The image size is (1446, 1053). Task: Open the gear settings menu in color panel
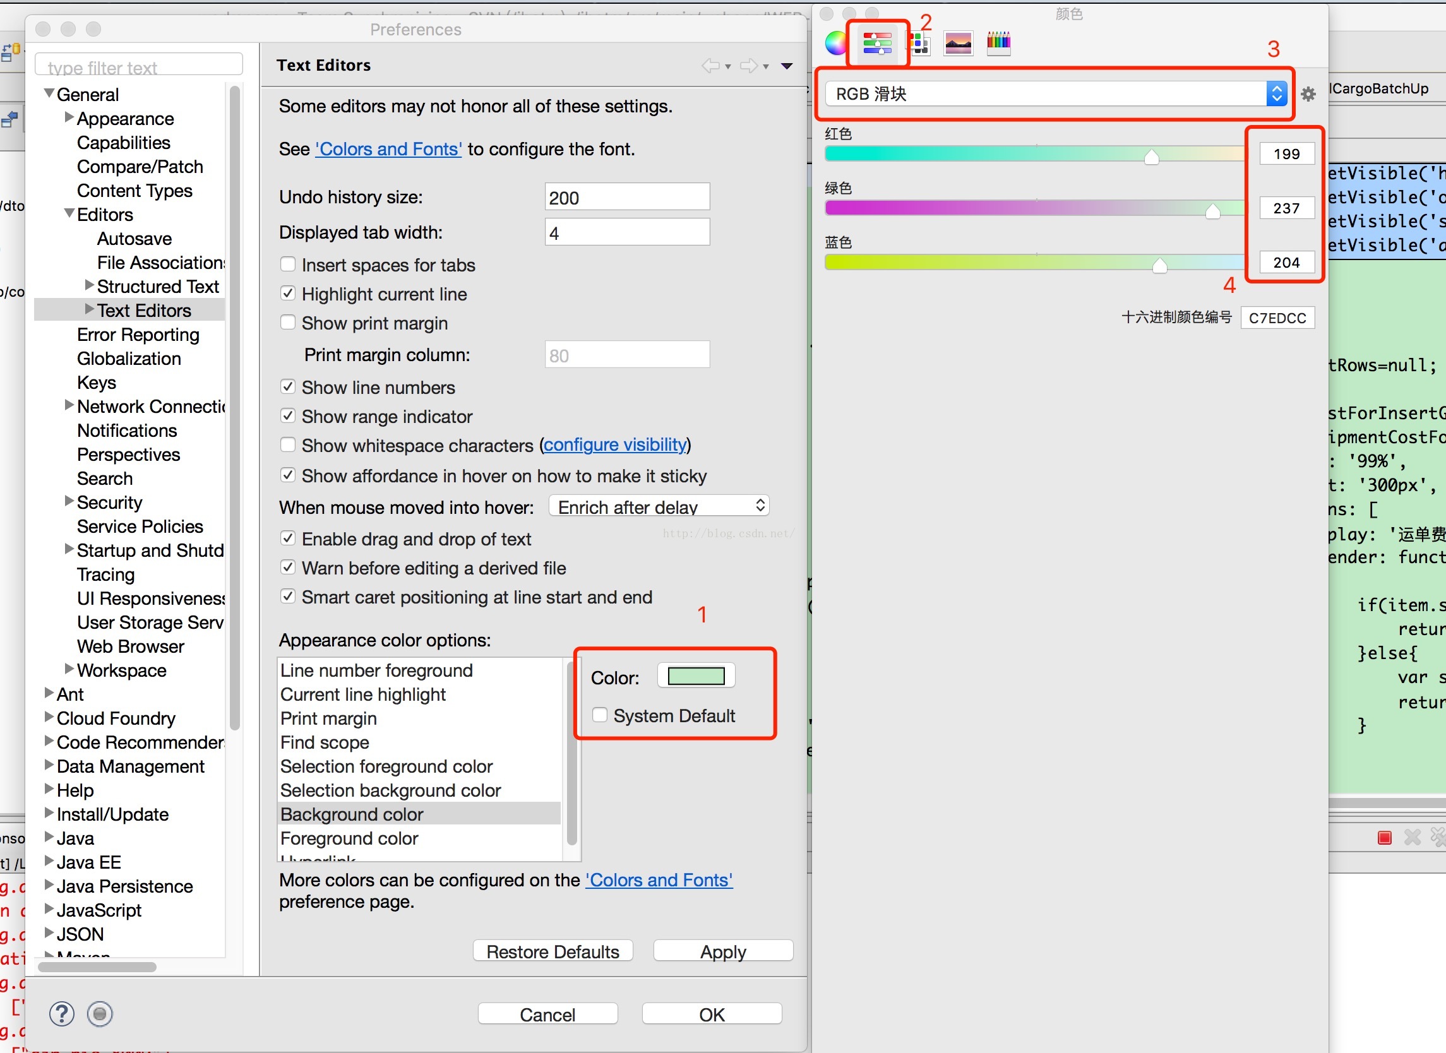1308,94
